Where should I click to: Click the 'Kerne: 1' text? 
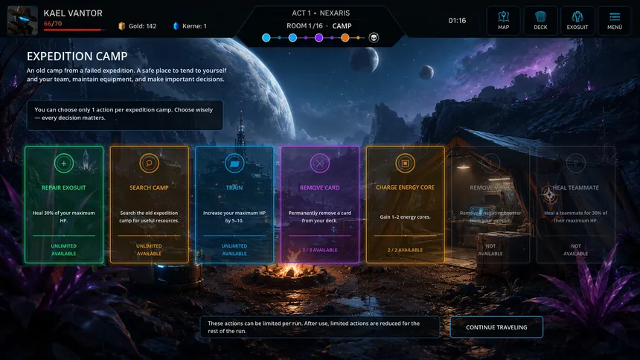(x=194, y=26)
